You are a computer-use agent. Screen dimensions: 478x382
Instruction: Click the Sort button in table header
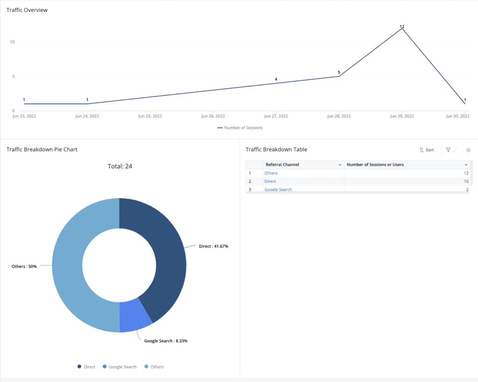(427, 150)
